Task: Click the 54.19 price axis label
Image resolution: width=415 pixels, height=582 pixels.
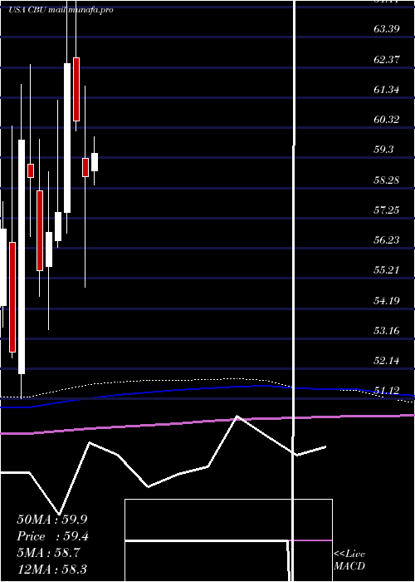Action: 387,300
